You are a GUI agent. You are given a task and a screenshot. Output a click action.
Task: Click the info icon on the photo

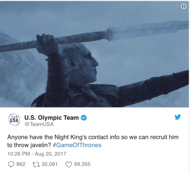point(184,6)
